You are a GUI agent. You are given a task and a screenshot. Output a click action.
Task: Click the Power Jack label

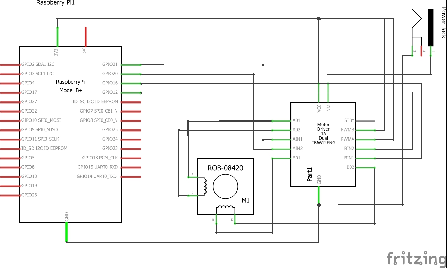443,22
